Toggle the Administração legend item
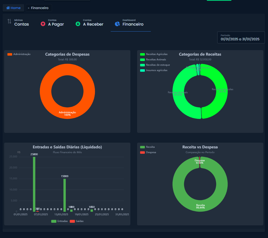This screenshot has height=238, width=268. pos(19,54)
